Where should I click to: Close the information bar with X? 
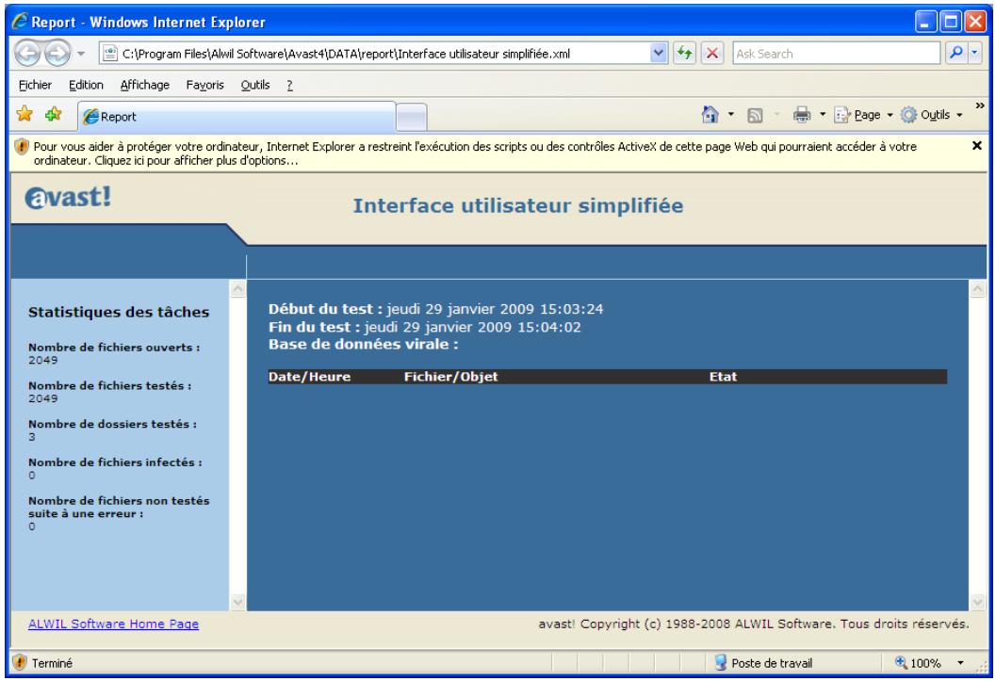click(x=977, y=146)
